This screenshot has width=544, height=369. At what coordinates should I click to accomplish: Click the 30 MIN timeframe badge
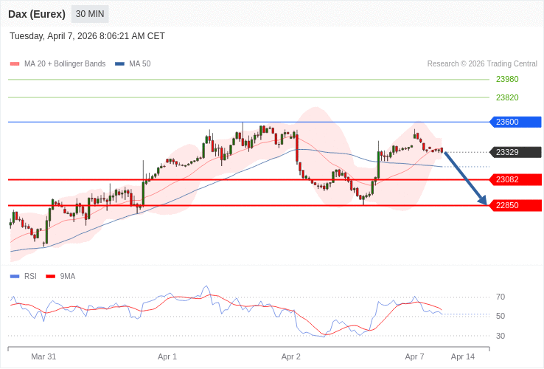pyautogui.click(x=90, y=14)
